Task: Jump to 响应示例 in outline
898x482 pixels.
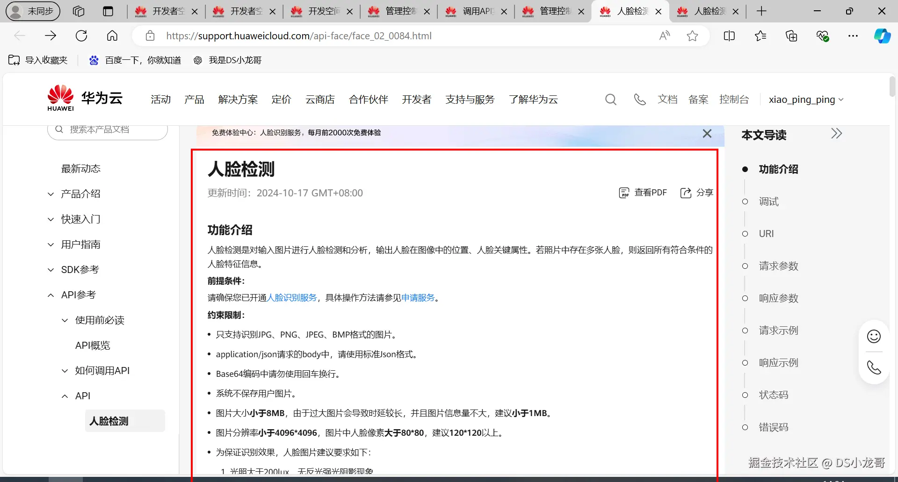Action: [x=778, y=363]
